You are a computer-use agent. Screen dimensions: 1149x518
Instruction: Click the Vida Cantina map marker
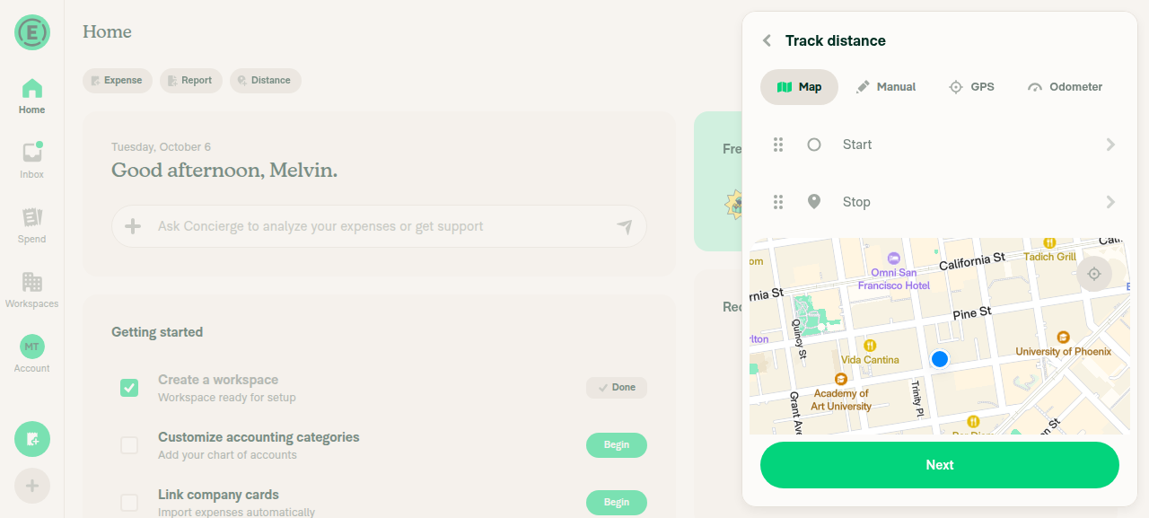click(869, 346)
